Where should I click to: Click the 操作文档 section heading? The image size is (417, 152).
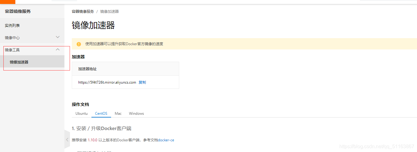(80, 104)
